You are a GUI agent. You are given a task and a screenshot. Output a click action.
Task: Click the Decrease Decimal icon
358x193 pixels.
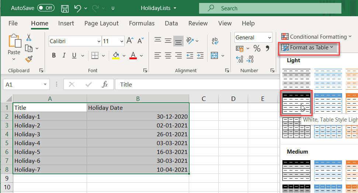click(250, 59)
